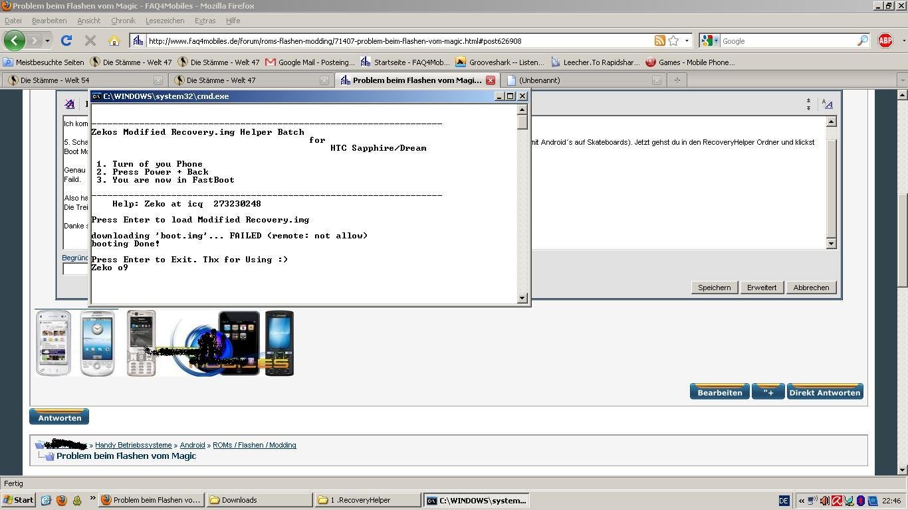Click the remove formatting icon in editor

pyautogui.click(x=69, y=104)
